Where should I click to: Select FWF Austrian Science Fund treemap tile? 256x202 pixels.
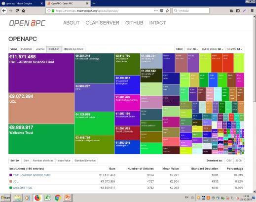41,73
